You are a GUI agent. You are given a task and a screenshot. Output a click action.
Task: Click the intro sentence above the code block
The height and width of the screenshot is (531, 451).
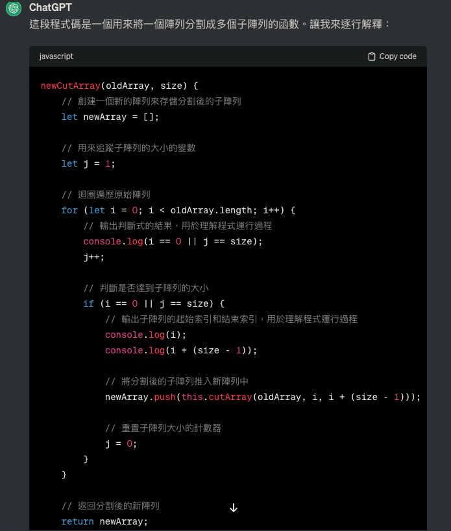(210, 25)
